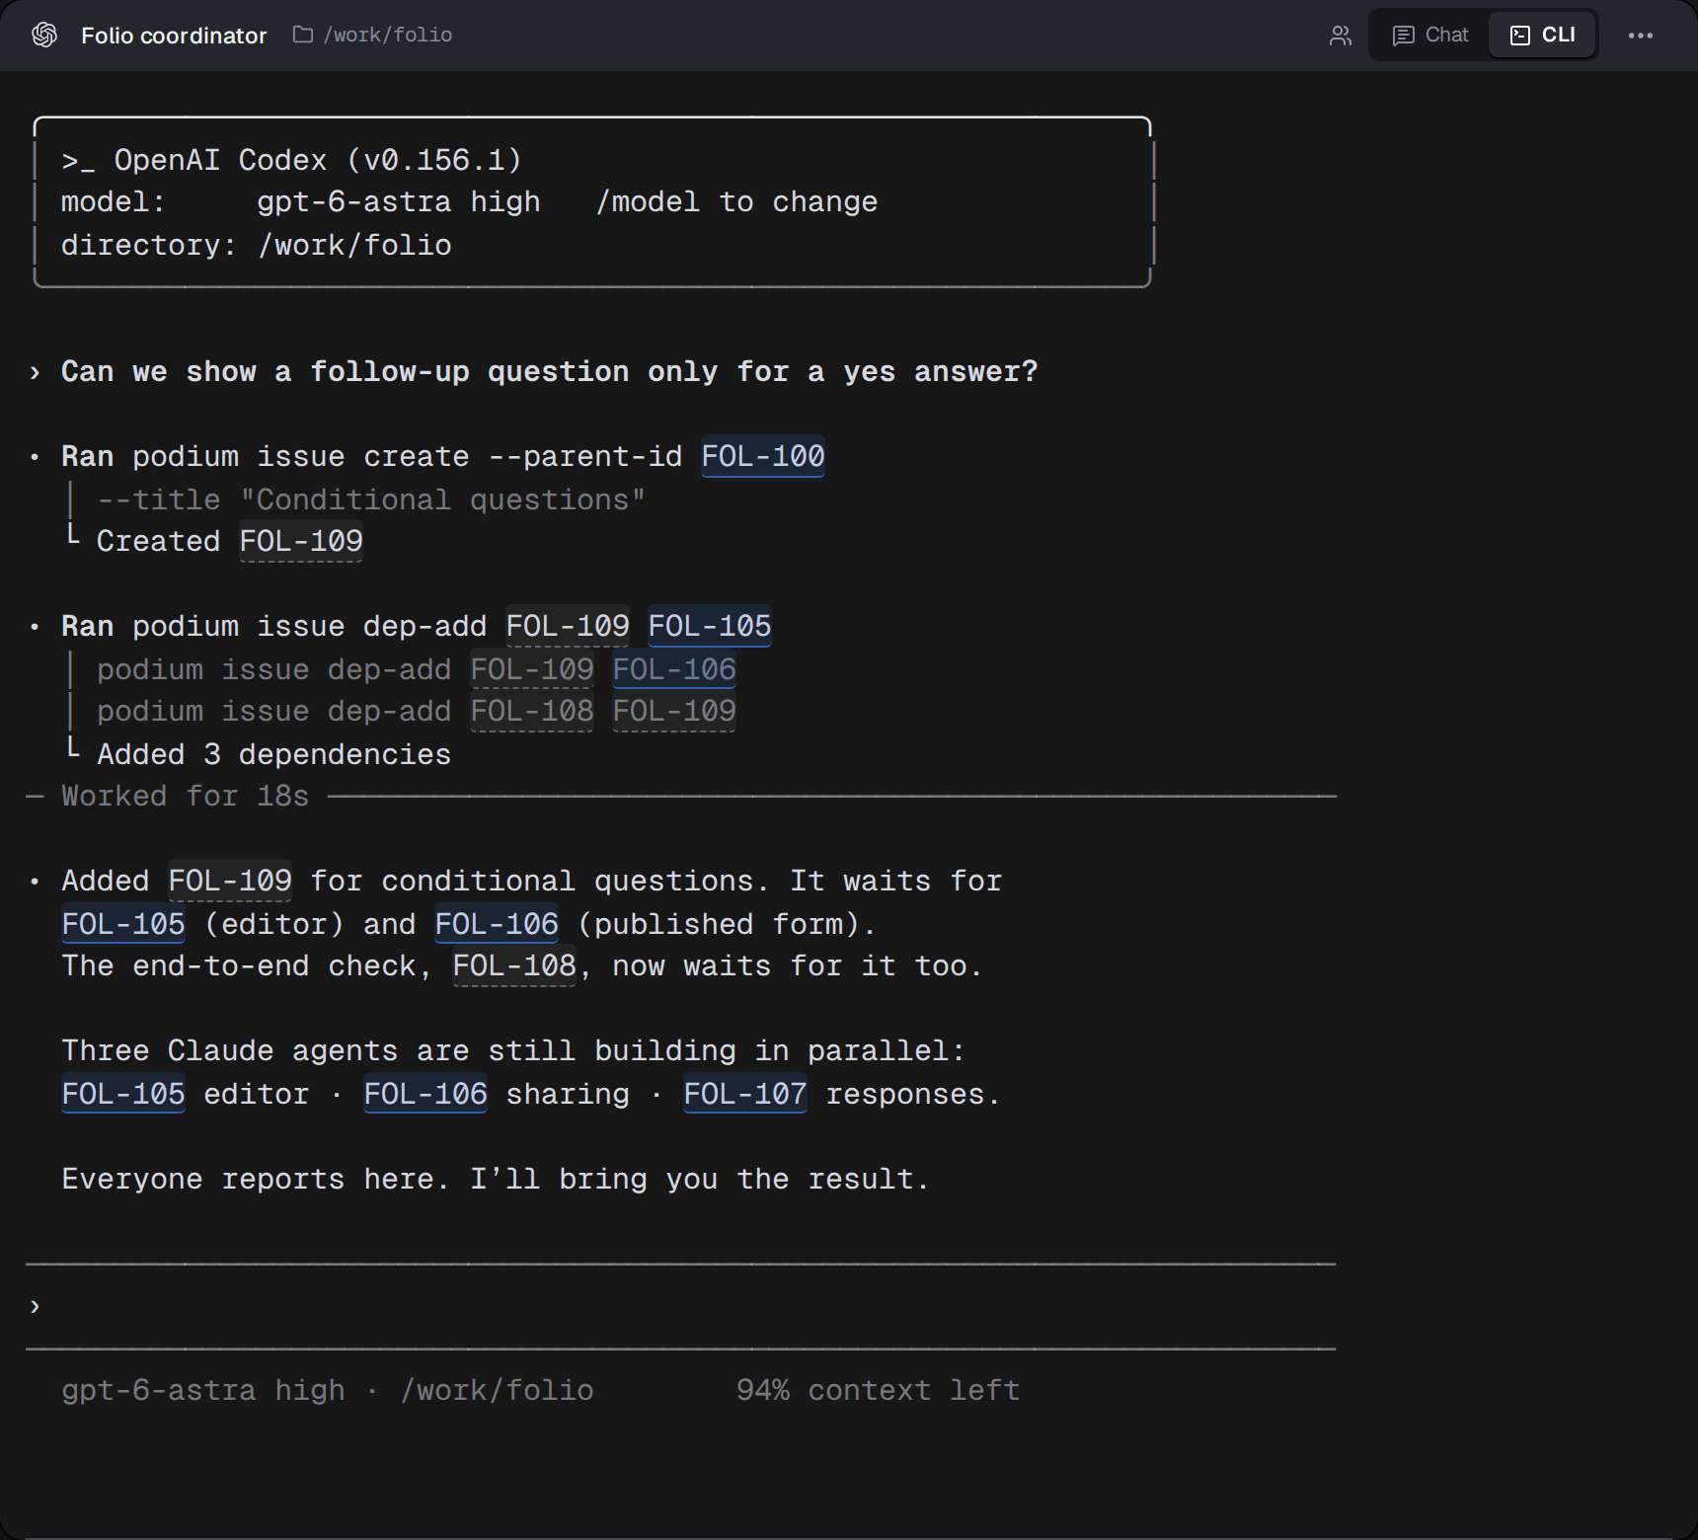The height and width of the screenshot is (1540, 1698).
Task: Click 'Everyone reports here' closing line
Action: click(496, 1179)
